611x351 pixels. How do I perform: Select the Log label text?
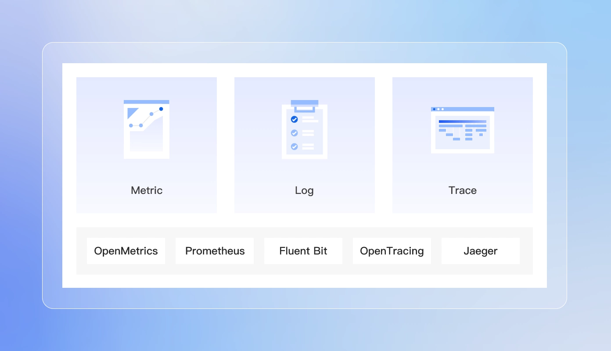coord(305,190)
